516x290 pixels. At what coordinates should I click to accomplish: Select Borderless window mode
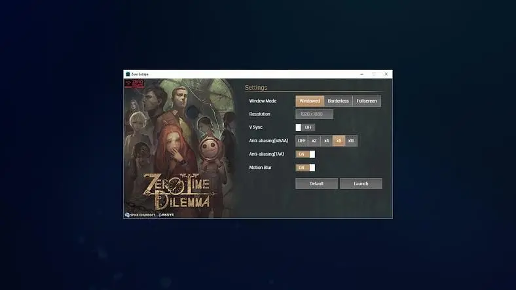click(339, 101)
